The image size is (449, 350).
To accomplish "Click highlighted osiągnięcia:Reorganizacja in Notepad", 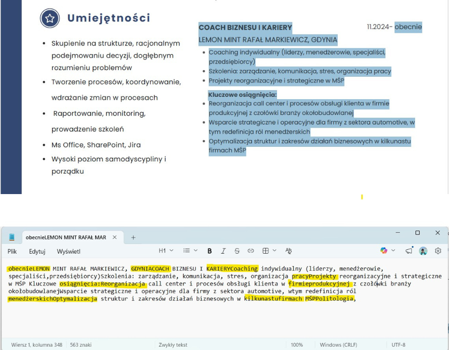I will coord(102,284).
